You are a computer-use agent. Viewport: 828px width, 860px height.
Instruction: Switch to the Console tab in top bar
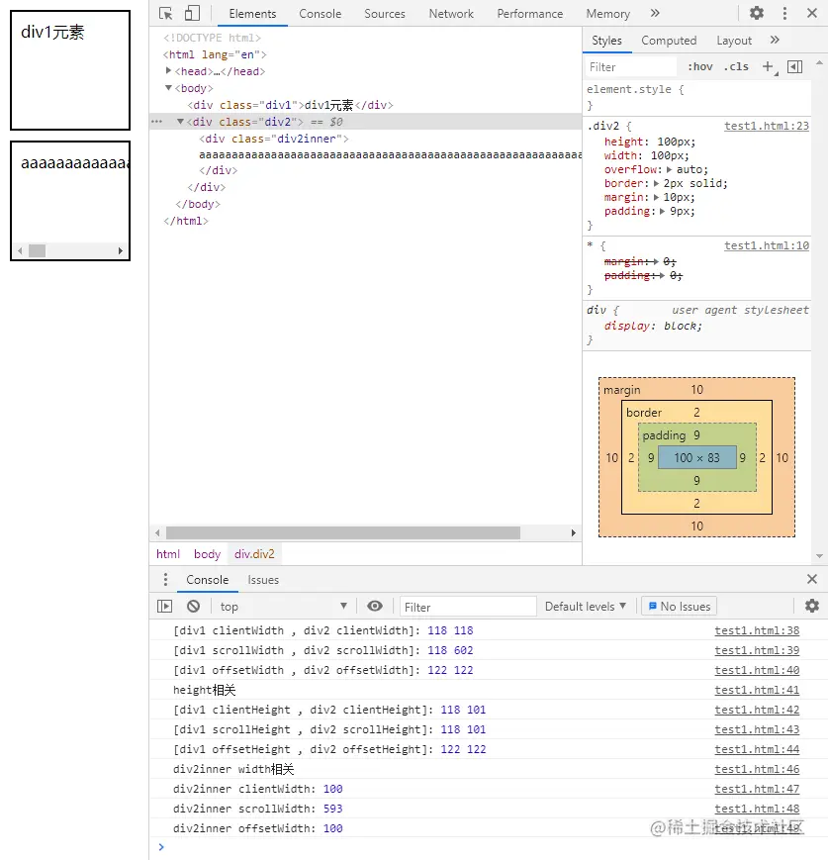[320, 14]
